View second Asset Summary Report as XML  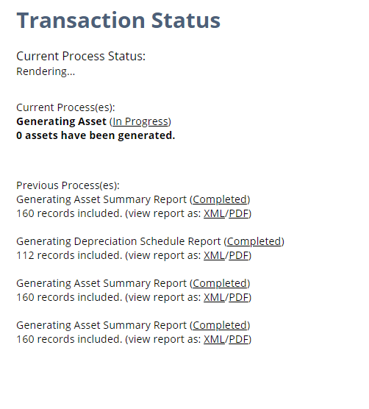click(x=214, y=297)
